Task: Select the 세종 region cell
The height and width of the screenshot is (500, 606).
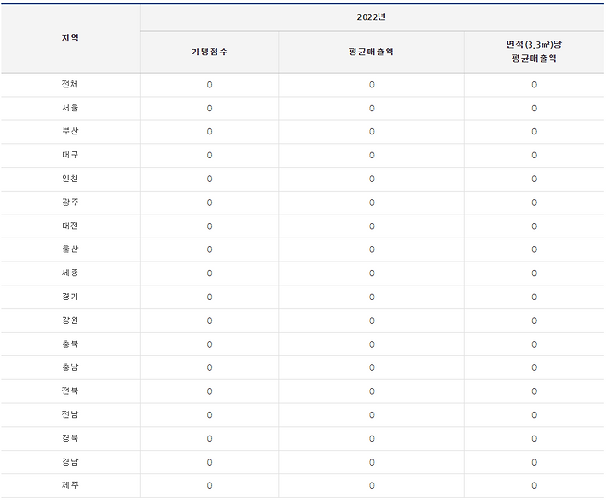Action: tap(70, 273)
